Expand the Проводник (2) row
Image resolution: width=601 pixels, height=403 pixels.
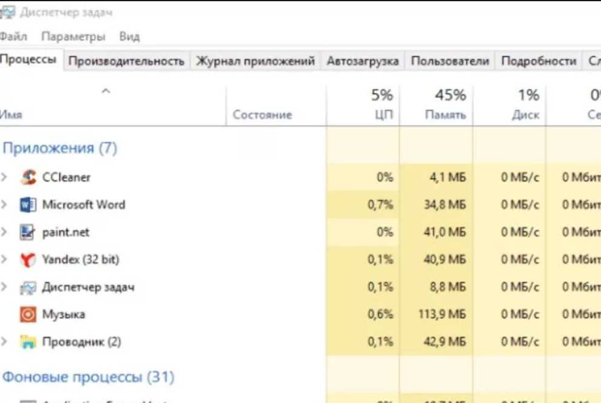tap(4, 342)
